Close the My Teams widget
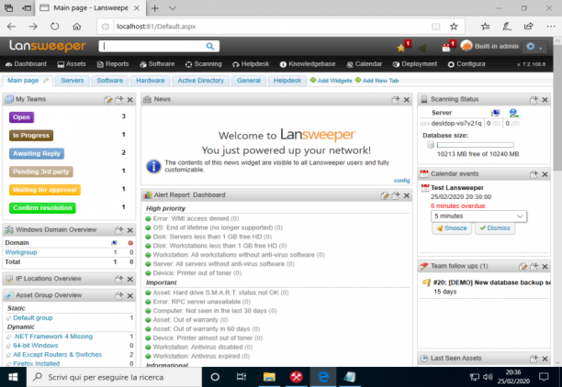This screenshot has height=387, width=562. (130, 100)
